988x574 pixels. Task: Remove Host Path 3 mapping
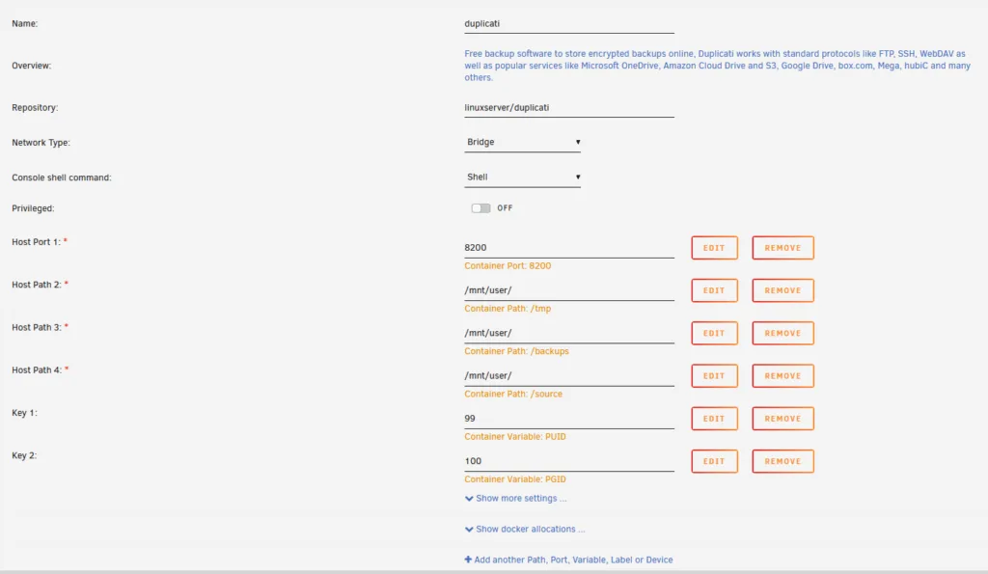[782, 334]
